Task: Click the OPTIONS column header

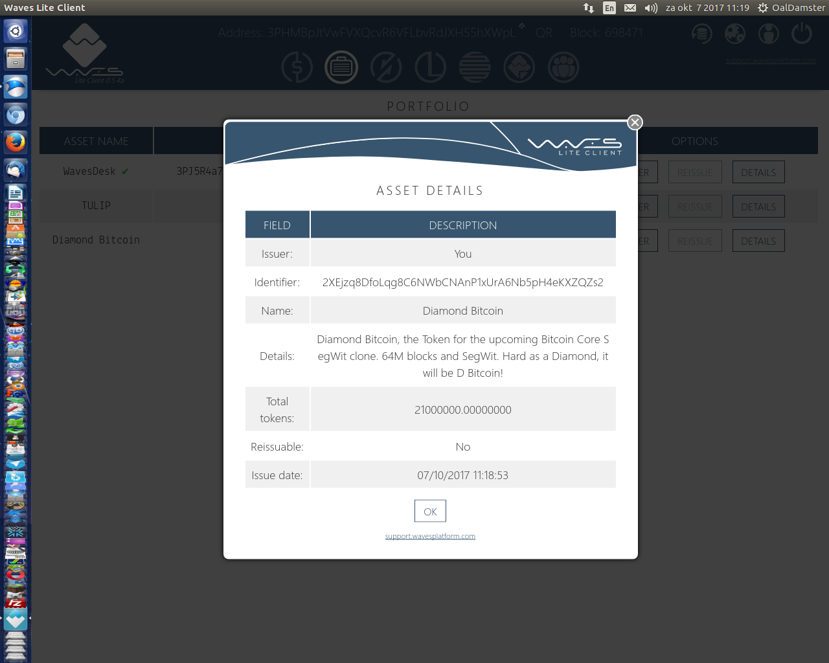Action: 695,140
